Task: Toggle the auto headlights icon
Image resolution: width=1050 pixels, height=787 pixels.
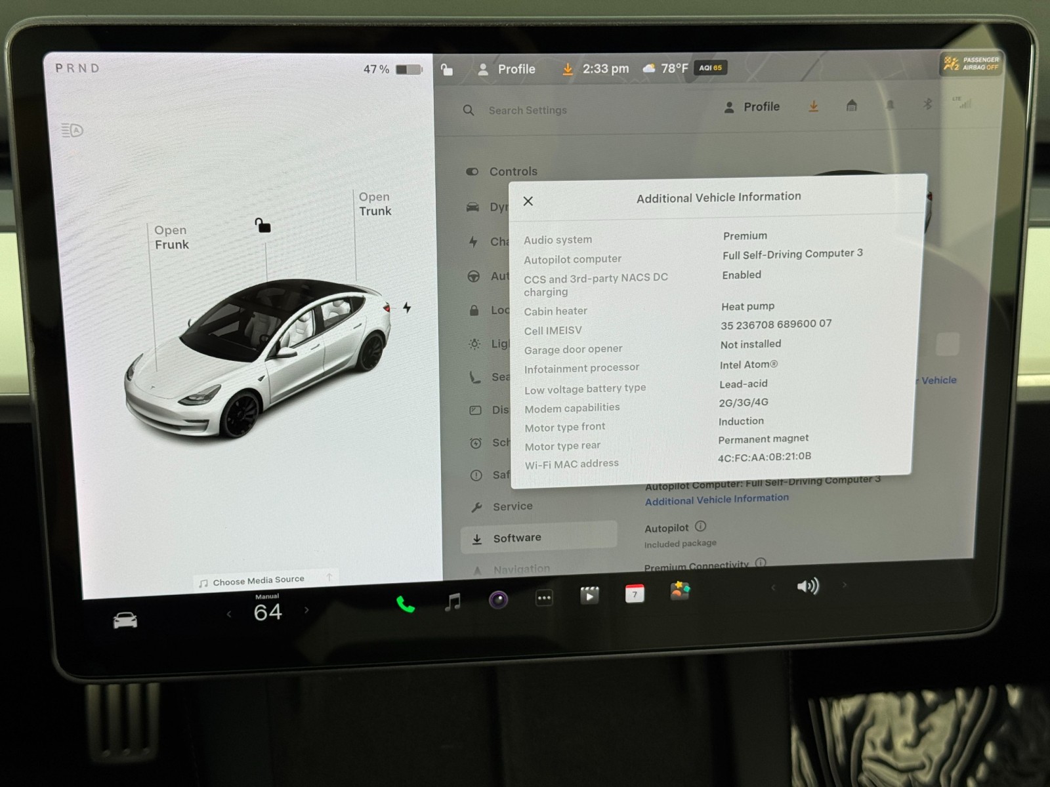Action: click(72, 131)
